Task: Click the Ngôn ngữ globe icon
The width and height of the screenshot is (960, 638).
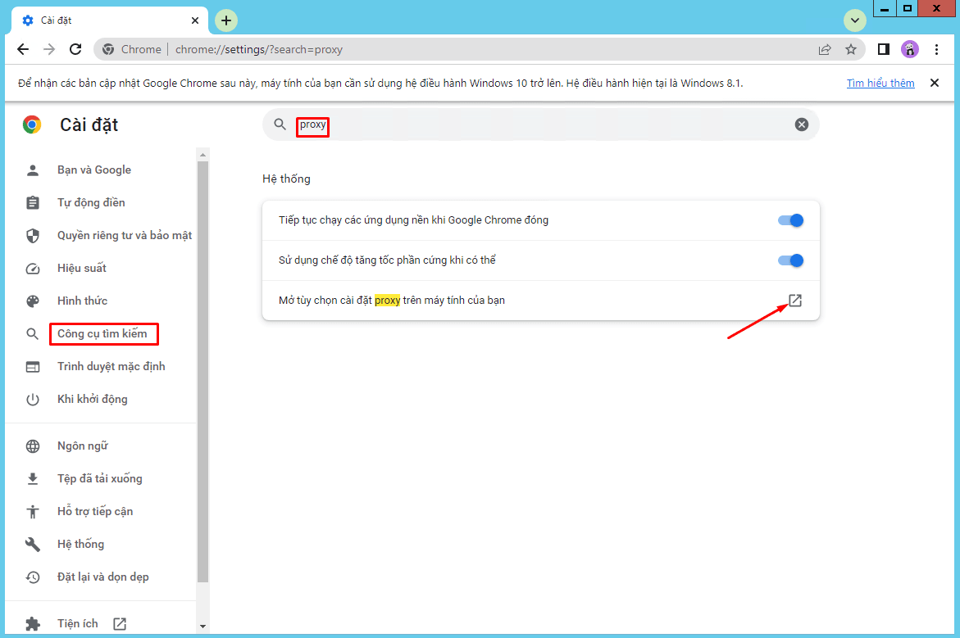Action: coord(33,446)
